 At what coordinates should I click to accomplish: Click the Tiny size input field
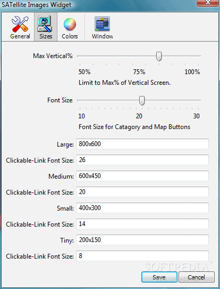tap(142, 240)
